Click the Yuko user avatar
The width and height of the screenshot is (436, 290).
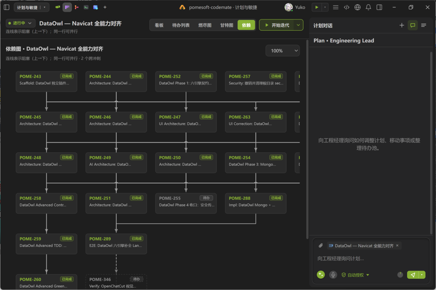(288, 7)
